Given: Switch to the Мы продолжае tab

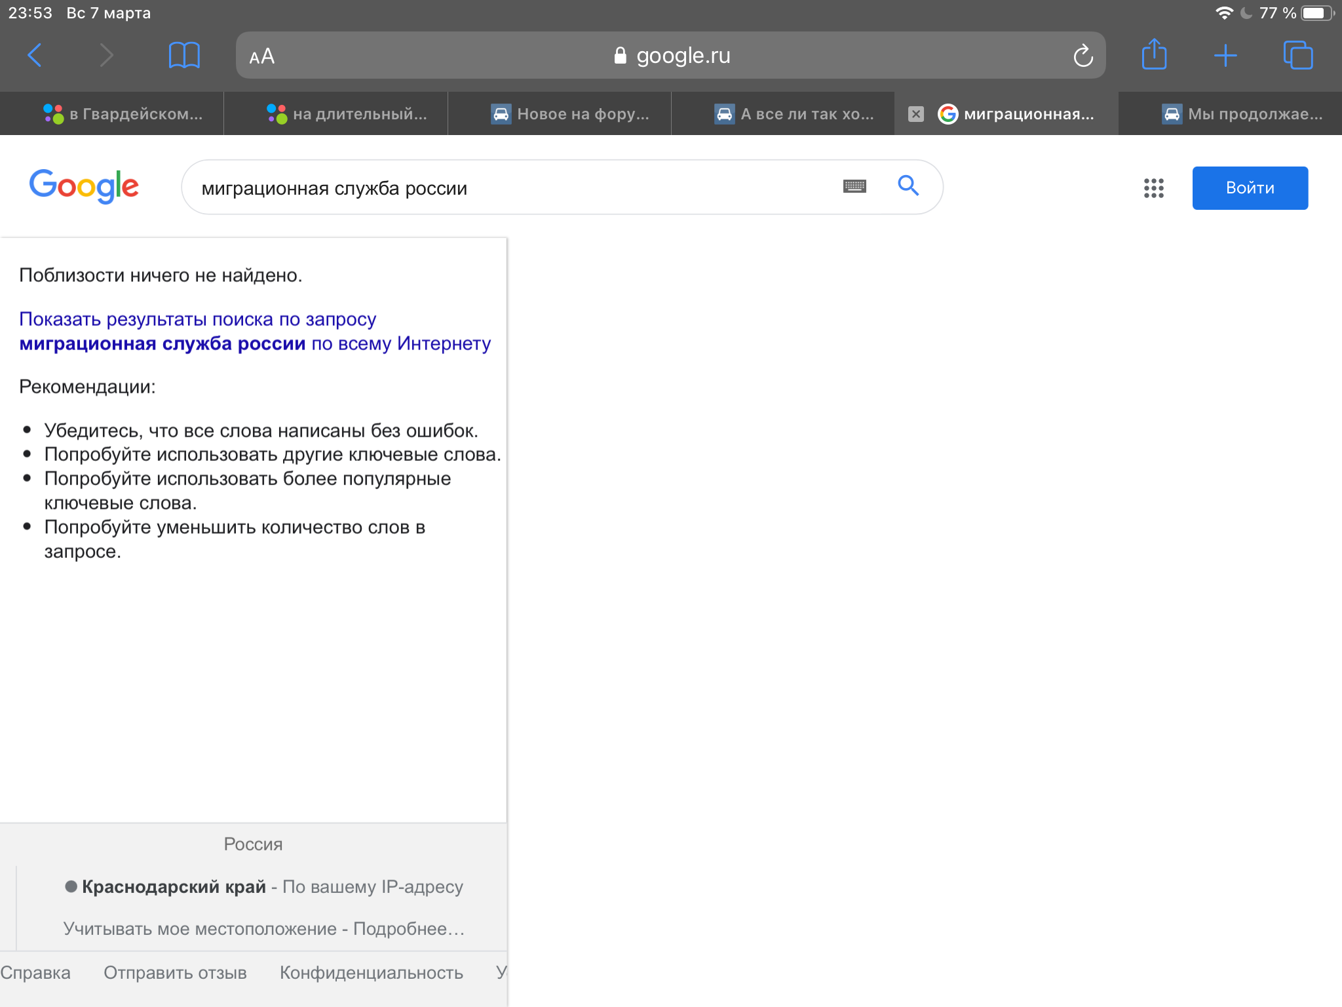Looking at the screenshot, I should click(x=1242, y=114).
